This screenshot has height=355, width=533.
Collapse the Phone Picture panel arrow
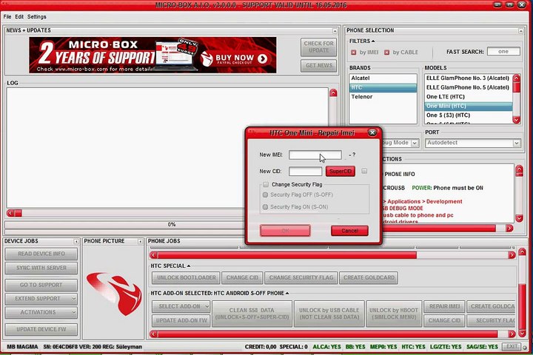(140, 242)
